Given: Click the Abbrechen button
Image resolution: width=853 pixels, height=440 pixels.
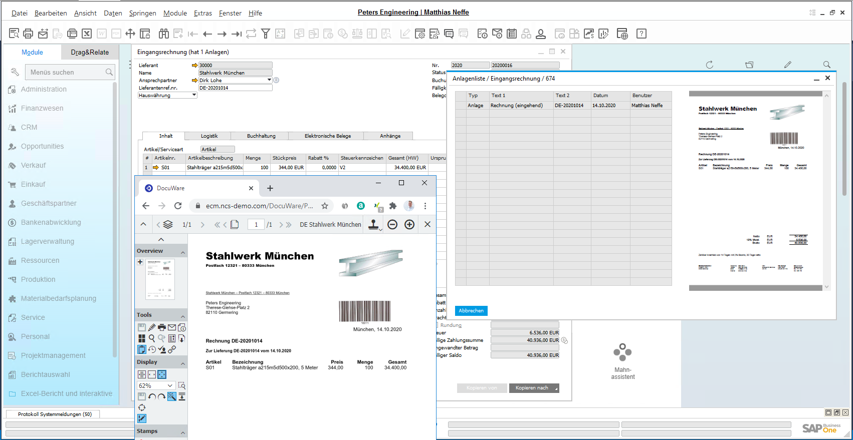Looking at the screenshot, I should coord(471,310).
